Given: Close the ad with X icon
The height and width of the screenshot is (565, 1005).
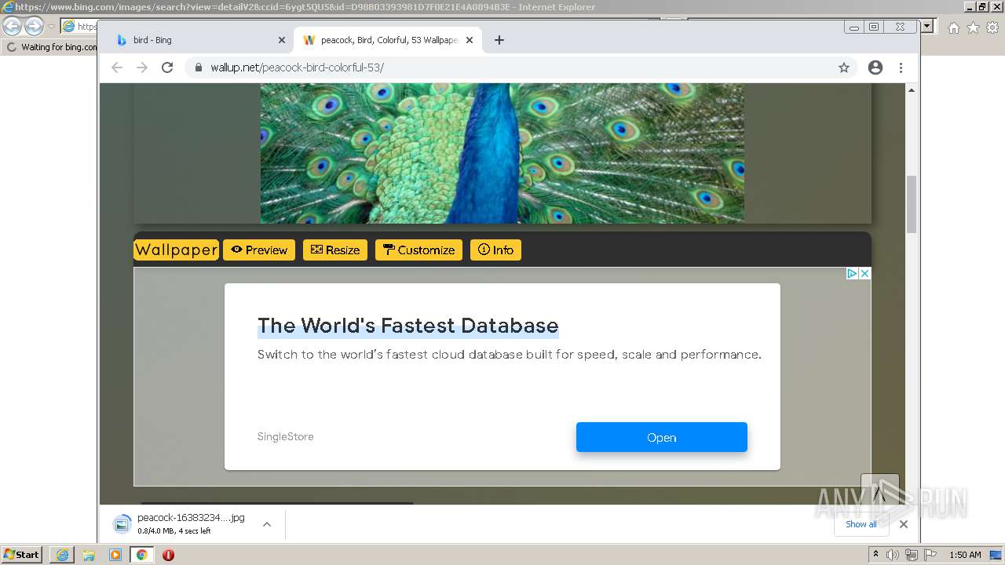Looking at the screenshot, I should (864, 273).
